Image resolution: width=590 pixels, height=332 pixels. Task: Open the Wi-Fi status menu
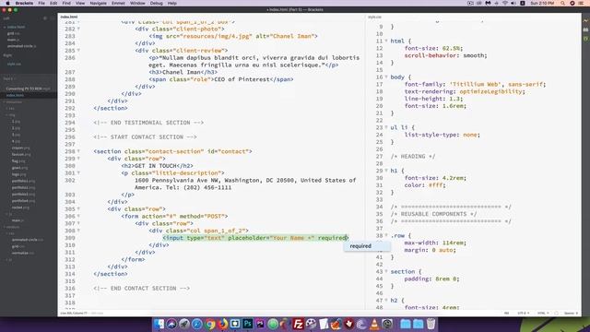504,3
